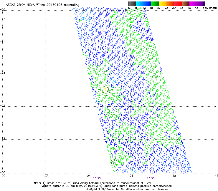Click the red 30-35 knots color segment
The width and height of the screenshot is (218, 191).
click(x=178, y=4)
